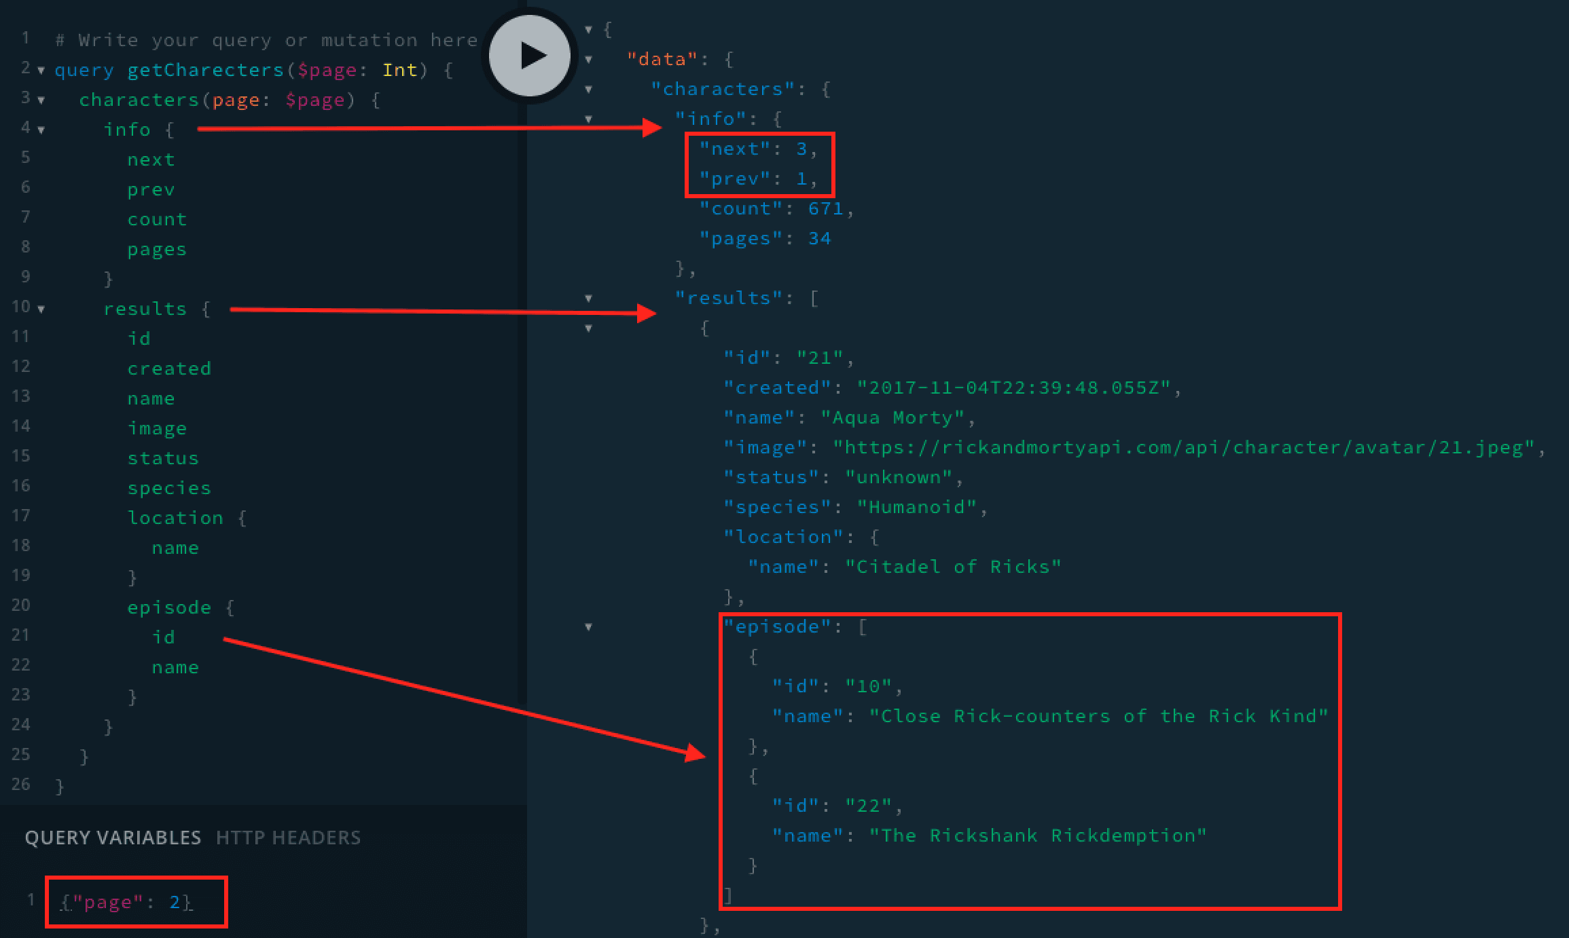Image resolution: width=1569 pixels, height=938 pixels.
Task: Click the "unknown" status value
Action: (899, 477)
